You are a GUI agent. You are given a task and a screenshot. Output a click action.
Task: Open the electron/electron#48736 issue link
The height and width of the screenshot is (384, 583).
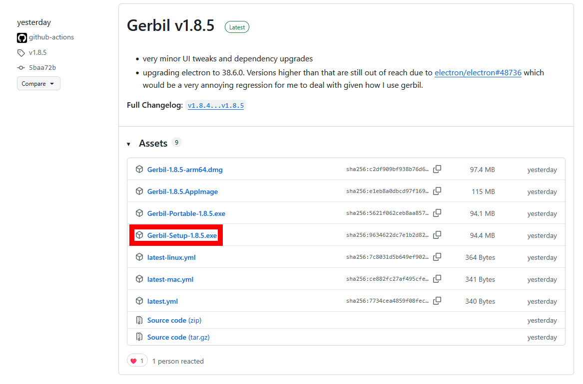pyautogui.click(x=478, y=73)
